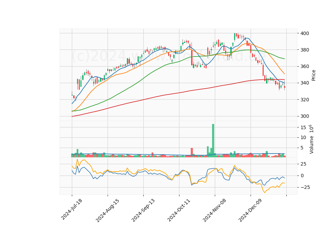Select the 15 tick on volume axis
This screenshot has height=237, width=330.
pyautogui.click(x=303, y=127)
